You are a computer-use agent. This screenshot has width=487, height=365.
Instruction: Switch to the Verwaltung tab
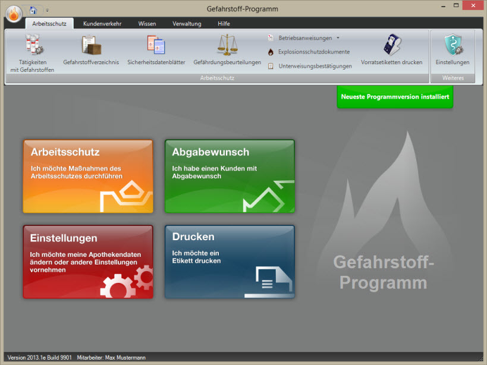pyautogui.click(x=187, y=24)
